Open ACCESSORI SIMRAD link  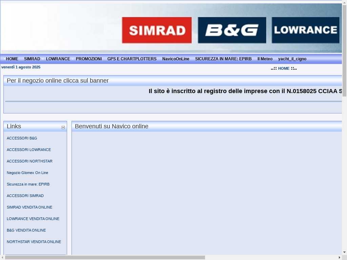(25, 196)
